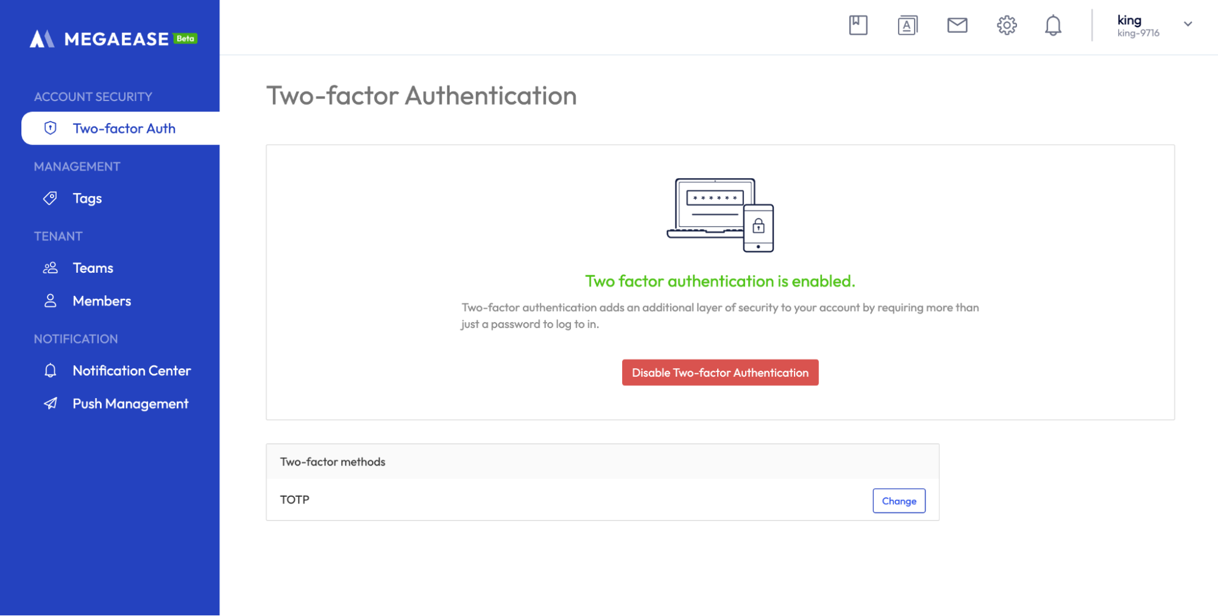
Task: Click Change button for TOTP method
Action: (x=899, y=501)
